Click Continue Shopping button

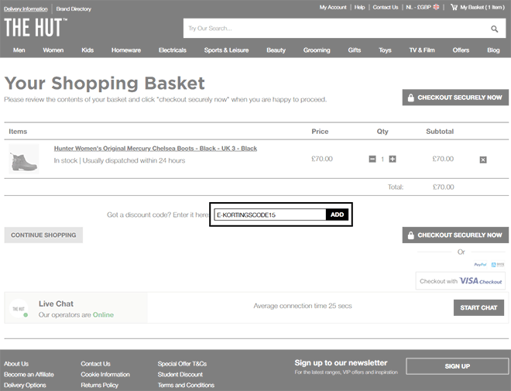pos(43,235)
